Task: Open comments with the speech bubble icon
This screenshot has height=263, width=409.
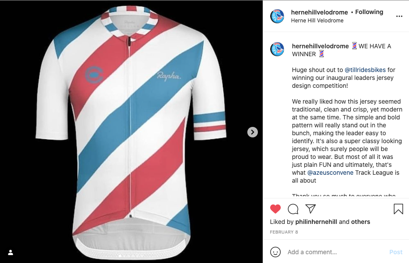Action: click(293, 209)
